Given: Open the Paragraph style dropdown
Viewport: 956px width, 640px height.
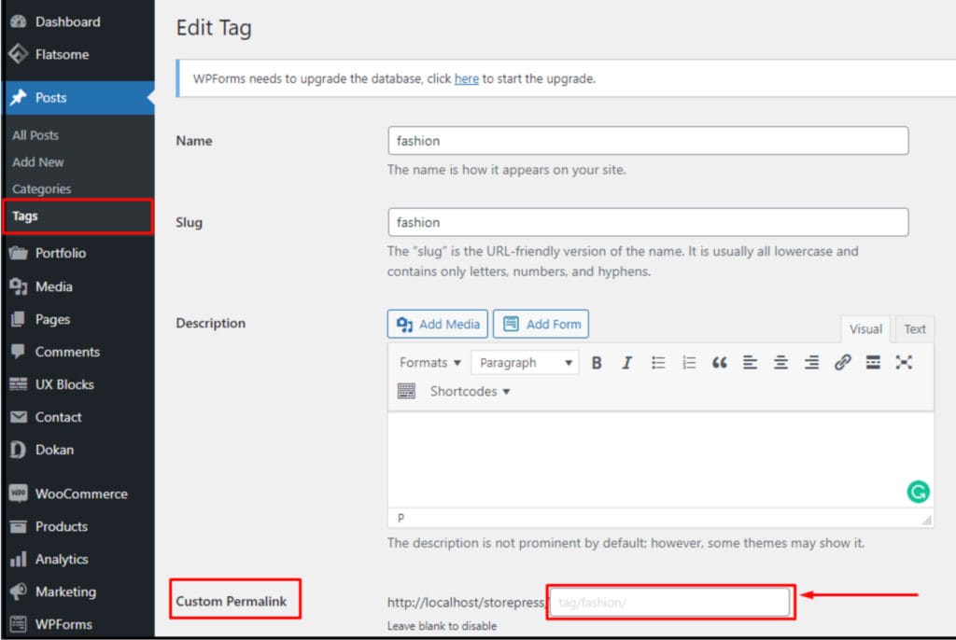Looking at the screenshot, I should 525,362.
